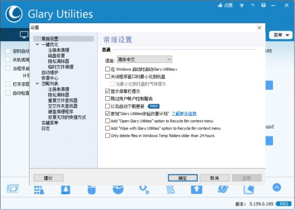Open the upward arrow update dock icon
Viewport: 295px width, 210px height.
[x=197, y=189]
